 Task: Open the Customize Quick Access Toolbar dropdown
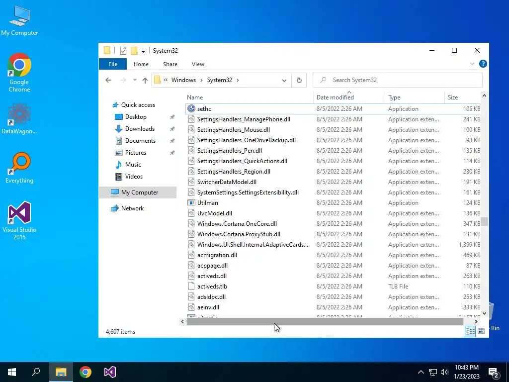point(143,51)
